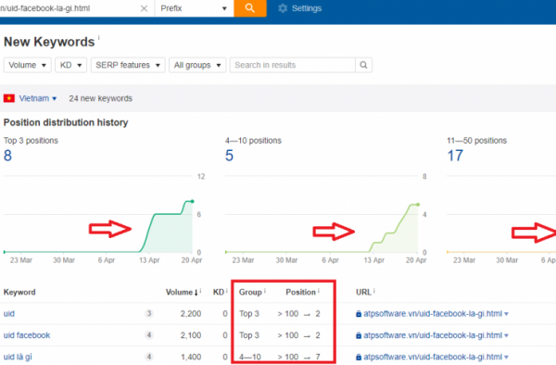The height and width of the screenshot is (365, 556).
Task: Click the Search in results field
Action: click(x=293, y=65)
